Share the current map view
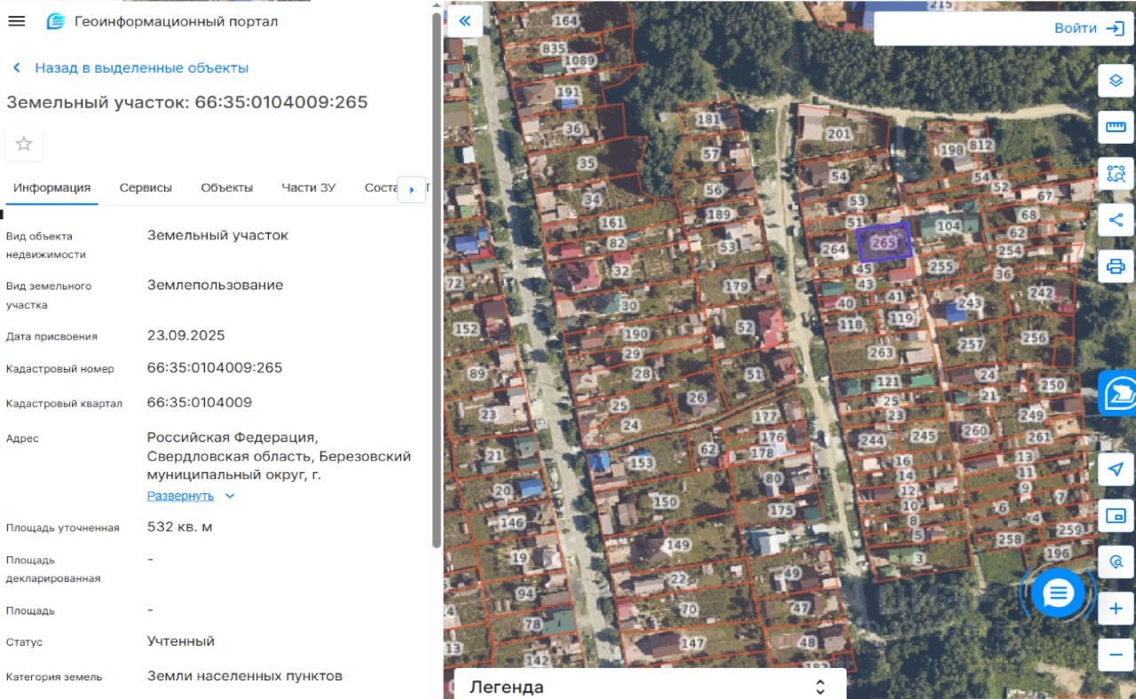 [1116, 219]
